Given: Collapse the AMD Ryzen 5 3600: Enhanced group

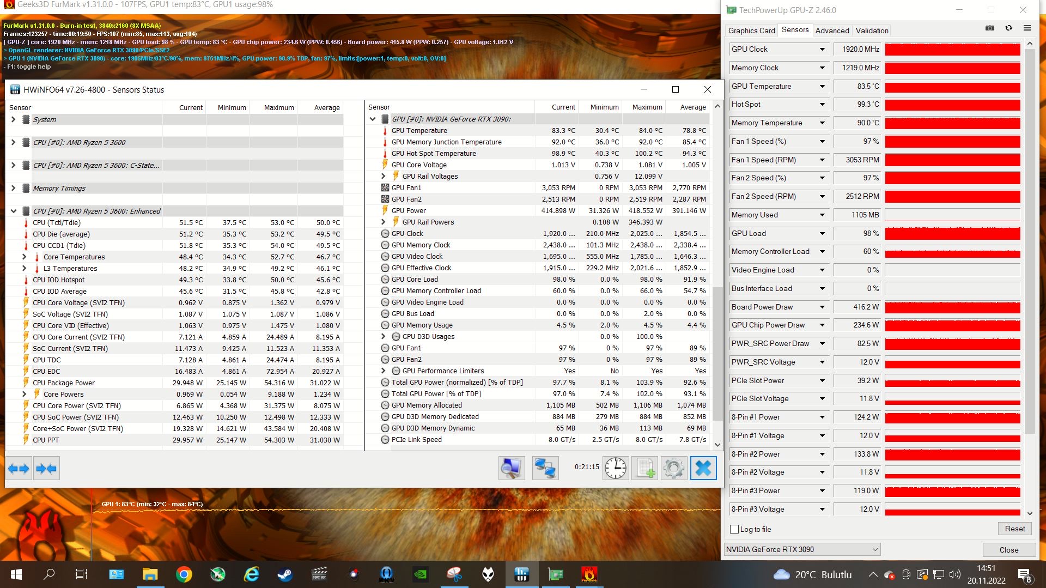Looking at the screenshot, I should pos(13,211).
